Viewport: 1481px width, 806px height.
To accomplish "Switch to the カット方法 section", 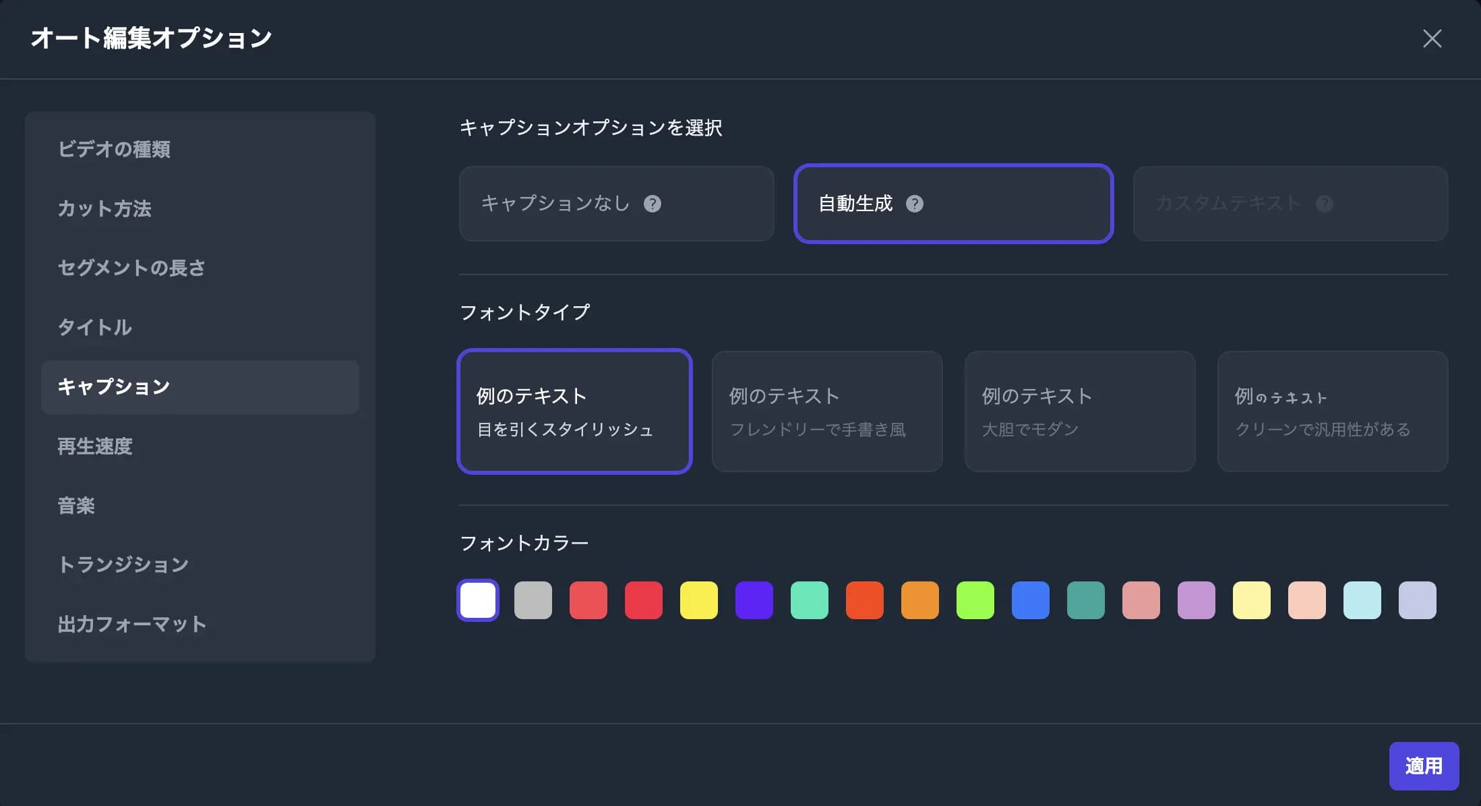I will (104, 209).
